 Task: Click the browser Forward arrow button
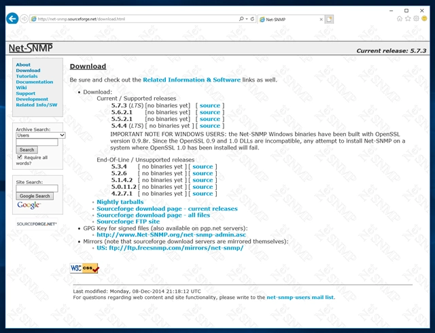[x=24, y=19]
